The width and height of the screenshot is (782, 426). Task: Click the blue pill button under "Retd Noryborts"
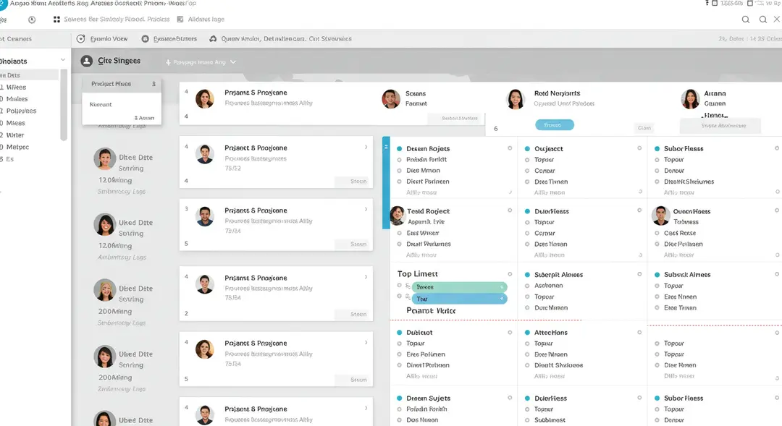point(555,125)
